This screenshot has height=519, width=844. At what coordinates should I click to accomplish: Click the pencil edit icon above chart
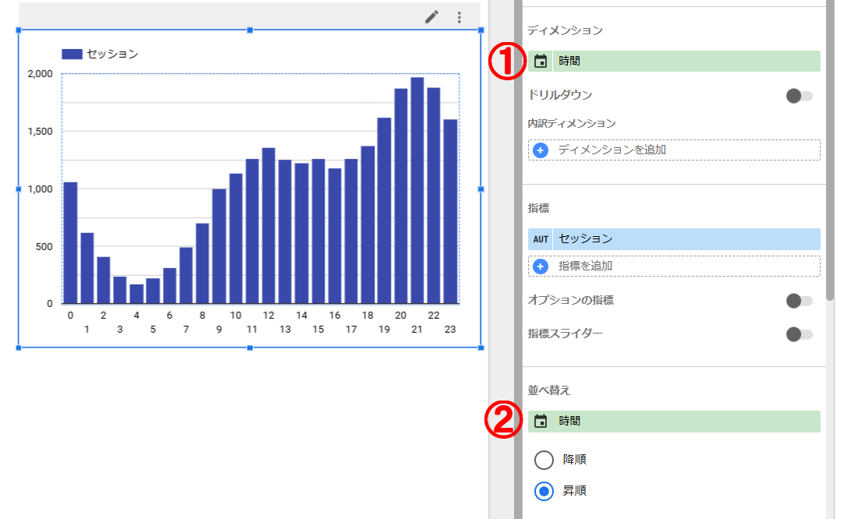pos(431,17)
